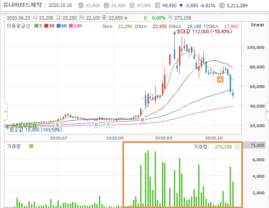Click the 60MA value 19,188
269x208 pixels.
pos(194,26)
